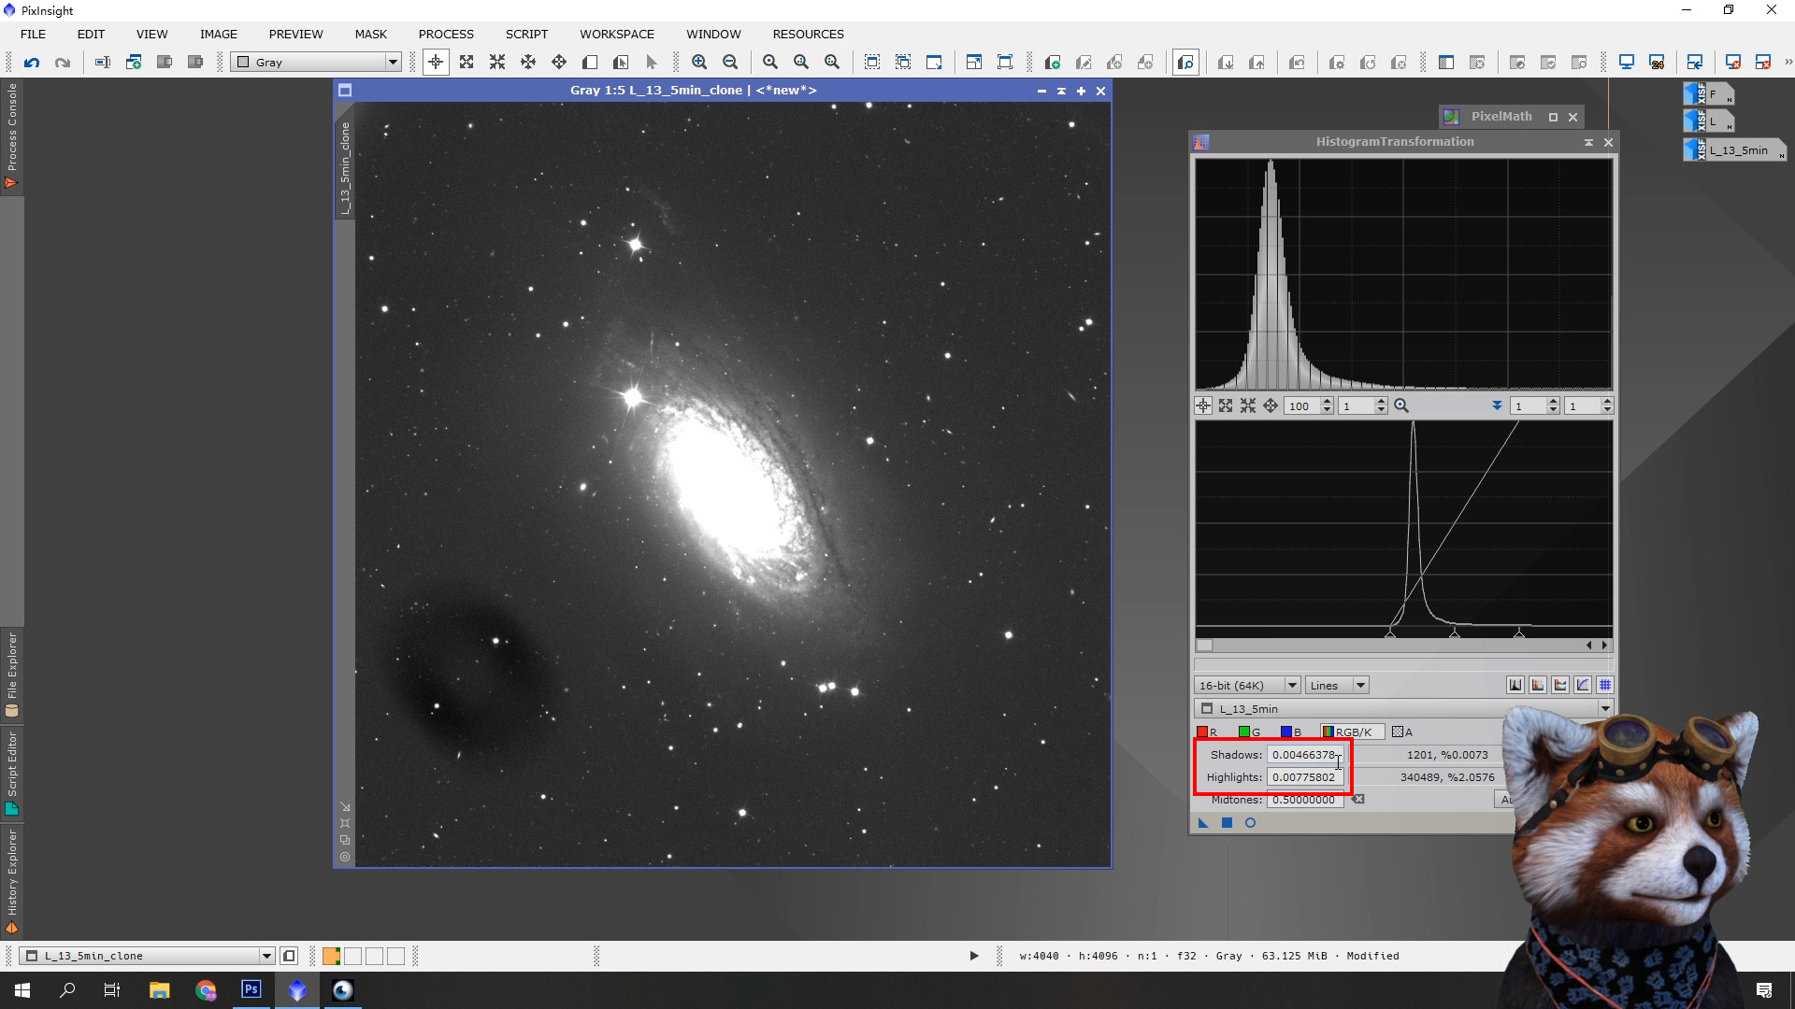Click the toolbar icon showing number 24

(x=1657, y=63)
